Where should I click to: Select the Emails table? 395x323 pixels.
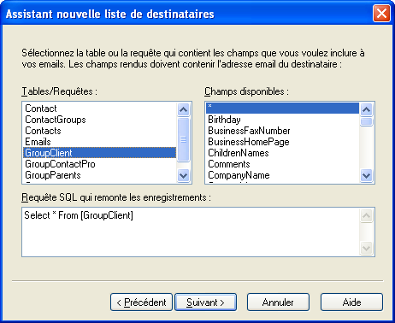click(99, 142)
